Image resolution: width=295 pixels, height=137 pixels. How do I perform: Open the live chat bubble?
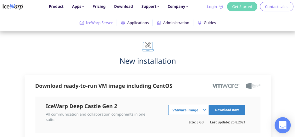(x=282, y=125)
